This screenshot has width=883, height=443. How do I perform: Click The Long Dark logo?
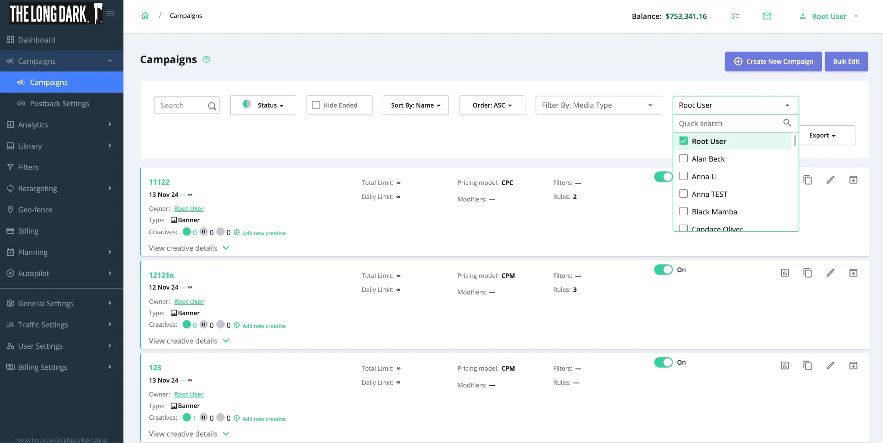(56, 13)
